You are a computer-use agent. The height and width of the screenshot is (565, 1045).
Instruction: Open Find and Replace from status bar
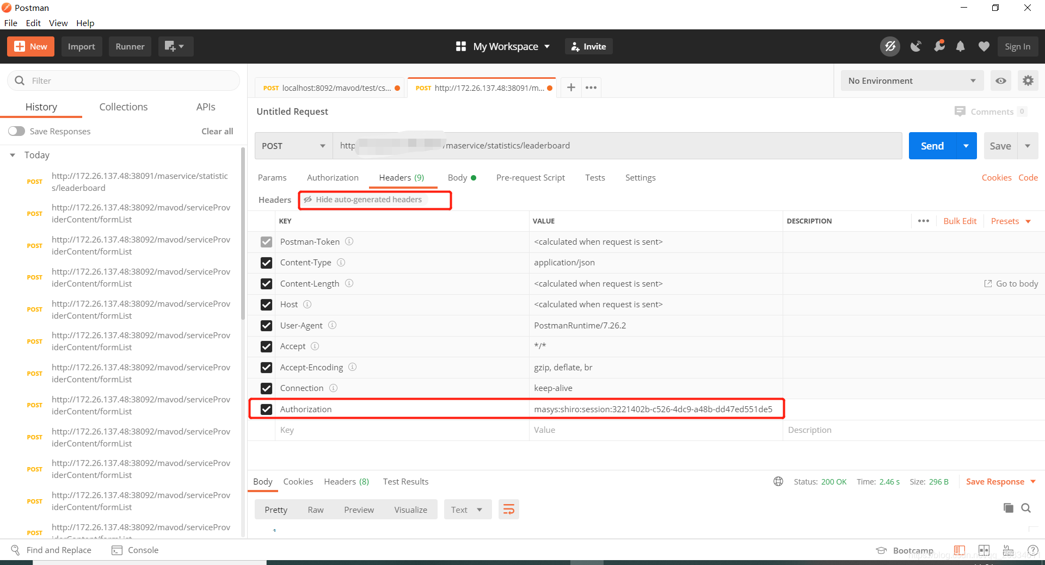point(52,550)
